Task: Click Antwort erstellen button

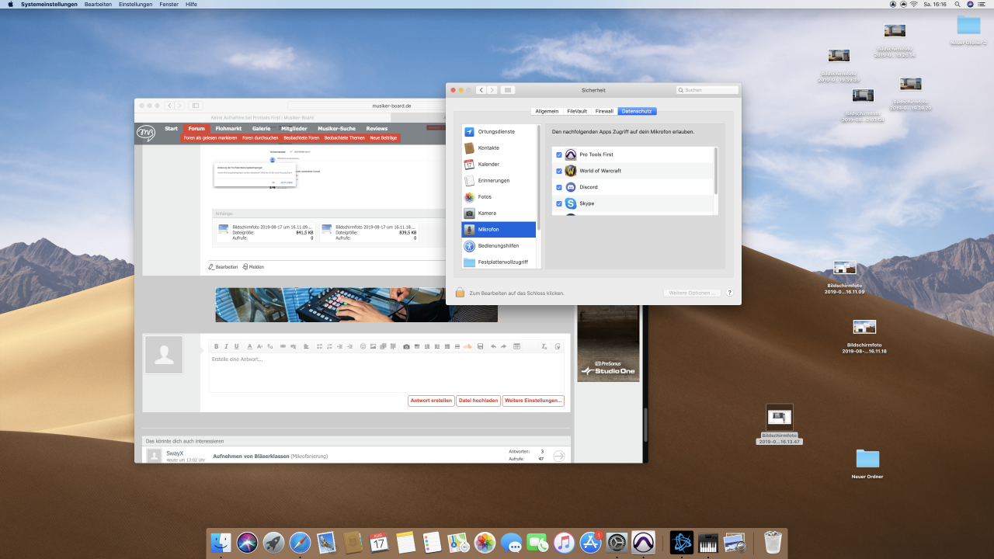Action: tap(431, 401)
